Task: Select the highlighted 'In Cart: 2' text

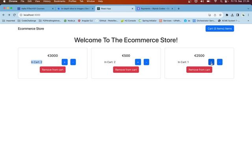Action: pos(37,62)
